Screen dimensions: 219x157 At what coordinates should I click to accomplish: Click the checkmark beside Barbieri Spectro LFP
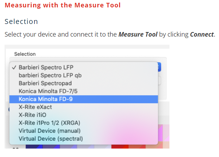tap(14, 67)
